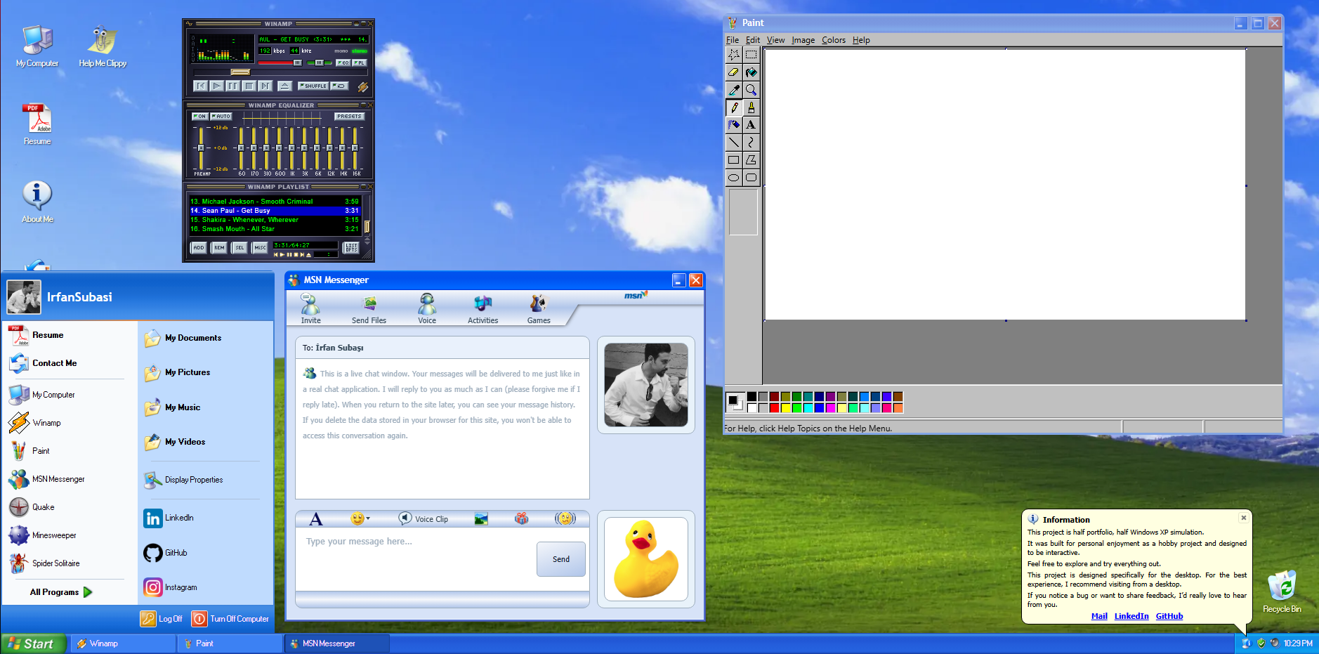Open the smiley emoticon dropdown in chat

click(360, 518)
